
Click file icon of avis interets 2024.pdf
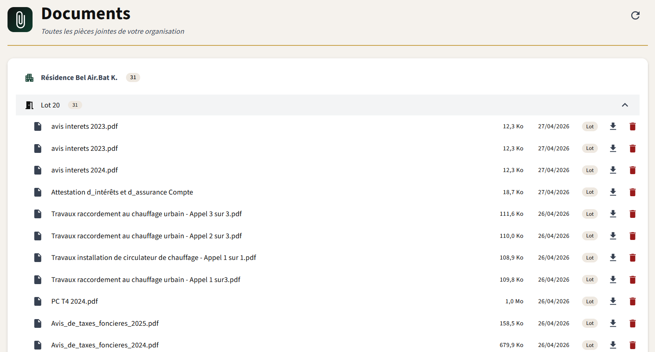coord(38,170)
